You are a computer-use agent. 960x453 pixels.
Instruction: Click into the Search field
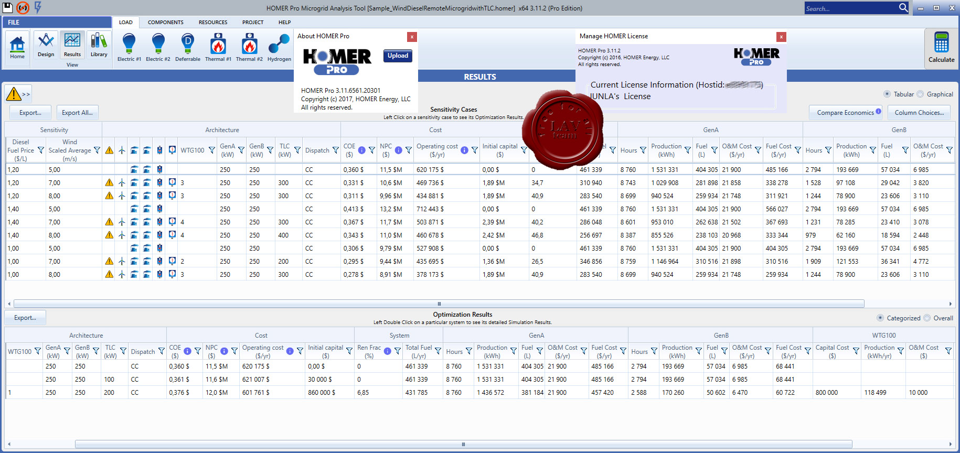850,8
